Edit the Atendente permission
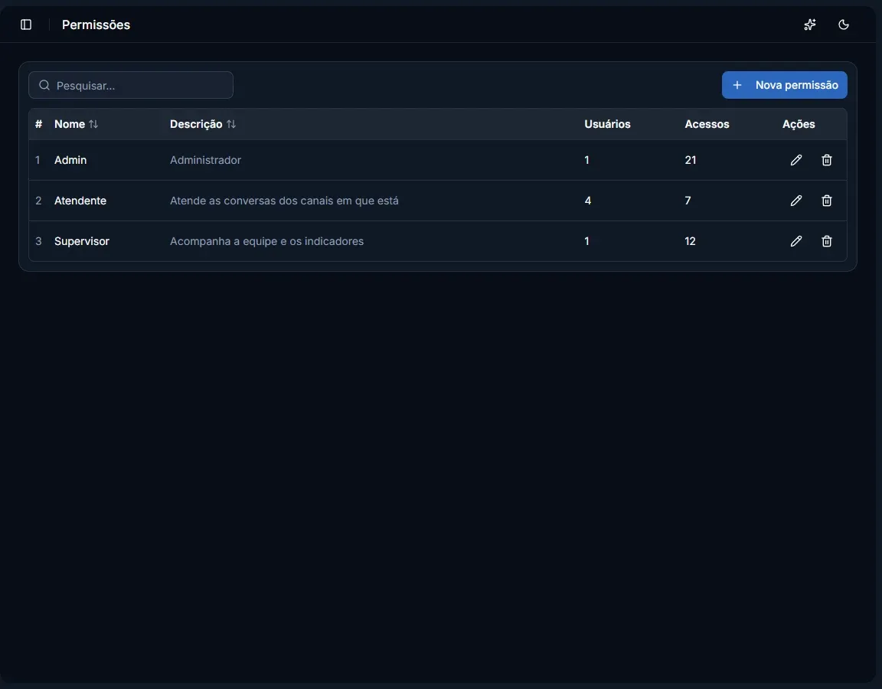 pos(796,201)
